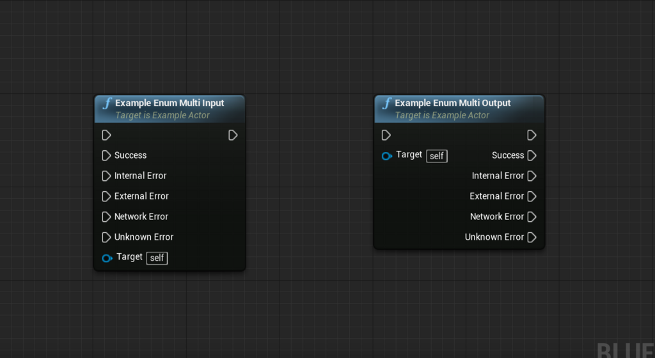The height and width of the screenshot is (358, 655).
Task: Click the function icon on Example Enum Multi Input
Action: (107, 103)
